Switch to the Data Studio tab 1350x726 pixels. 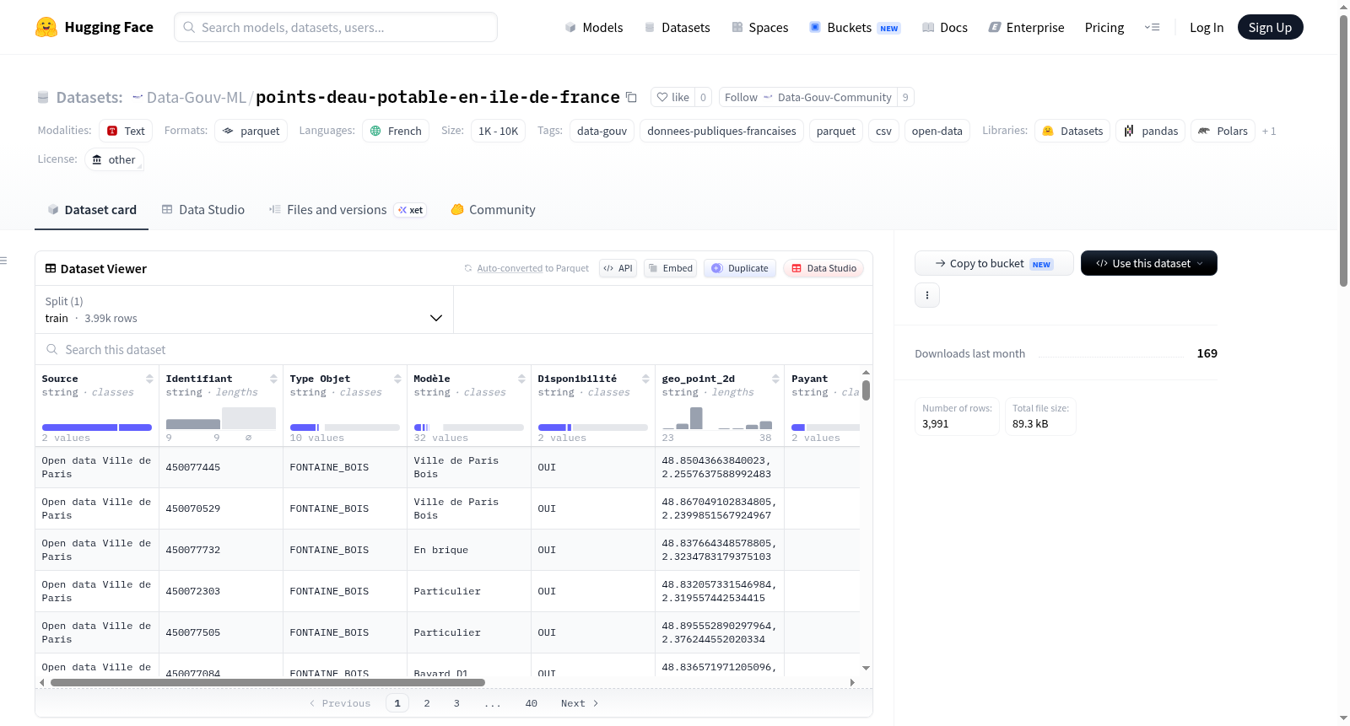click(x=203, y=209)
